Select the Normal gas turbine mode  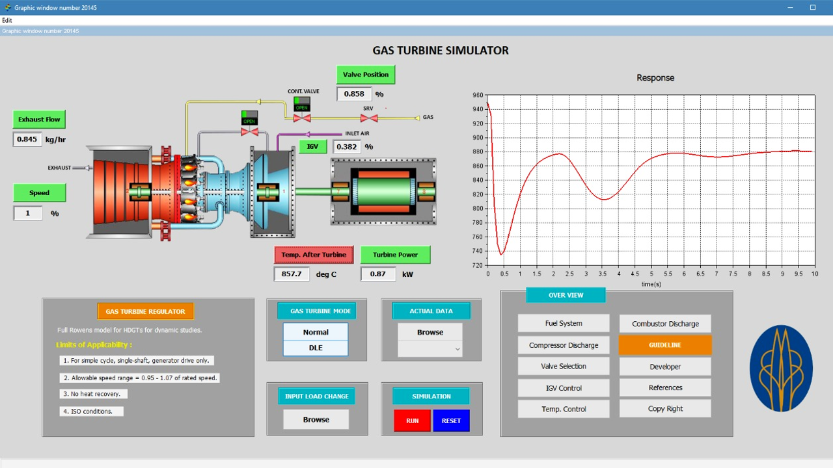pyautogui.click(x=316, y=332)
